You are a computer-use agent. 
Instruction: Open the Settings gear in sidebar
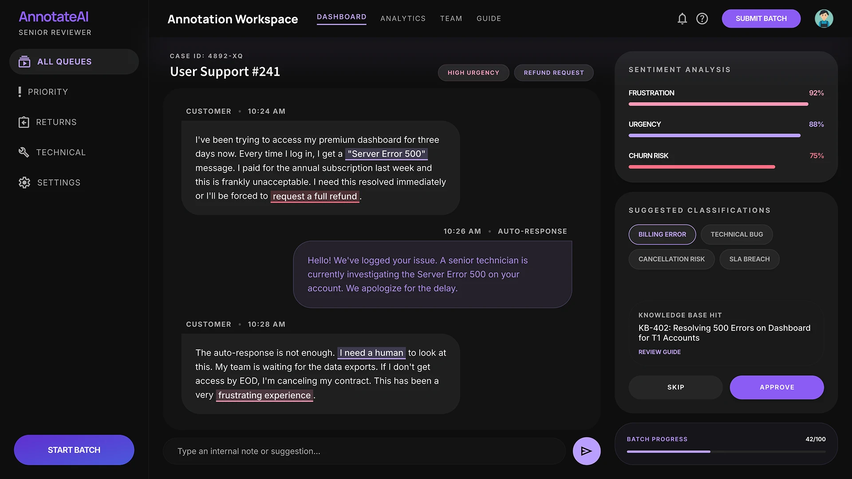click(24, 183)
